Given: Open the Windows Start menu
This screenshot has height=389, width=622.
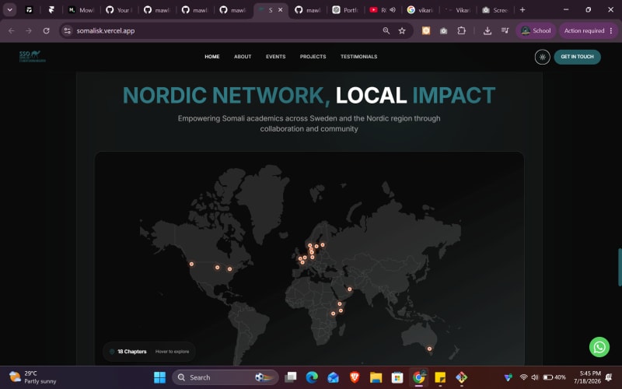Looking at the screenshot, I should (159, 377).
